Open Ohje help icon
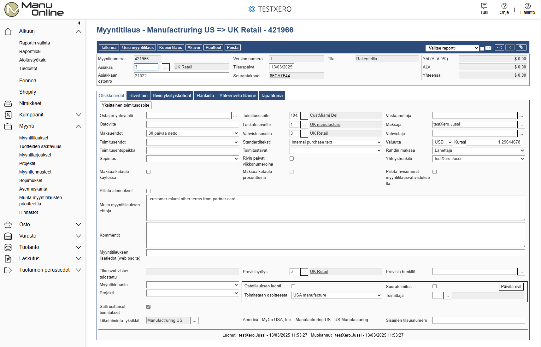The image size is (541, 347). [504, 6]
